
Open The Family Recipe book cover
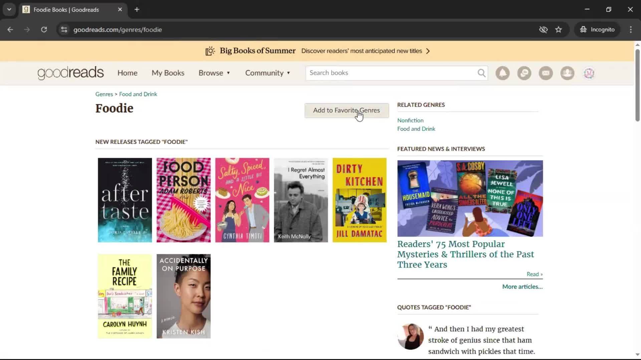pyautogui.click(x=125, y=296)
